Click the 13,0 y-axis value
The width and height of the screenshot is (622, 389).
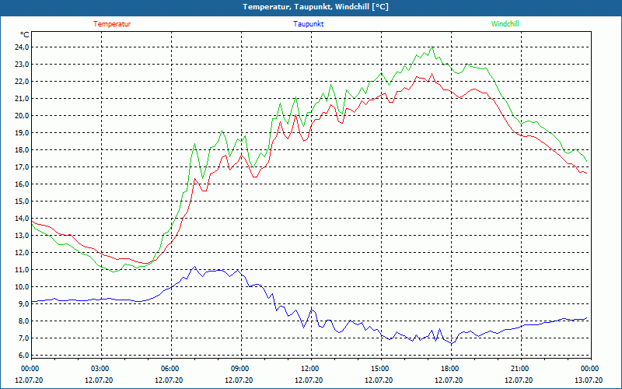(22, 236)
